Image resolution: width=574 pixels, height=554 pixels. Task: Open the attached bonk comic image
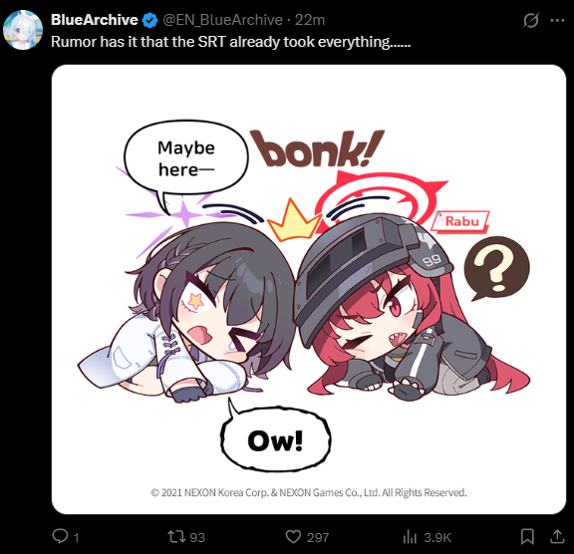309,289
